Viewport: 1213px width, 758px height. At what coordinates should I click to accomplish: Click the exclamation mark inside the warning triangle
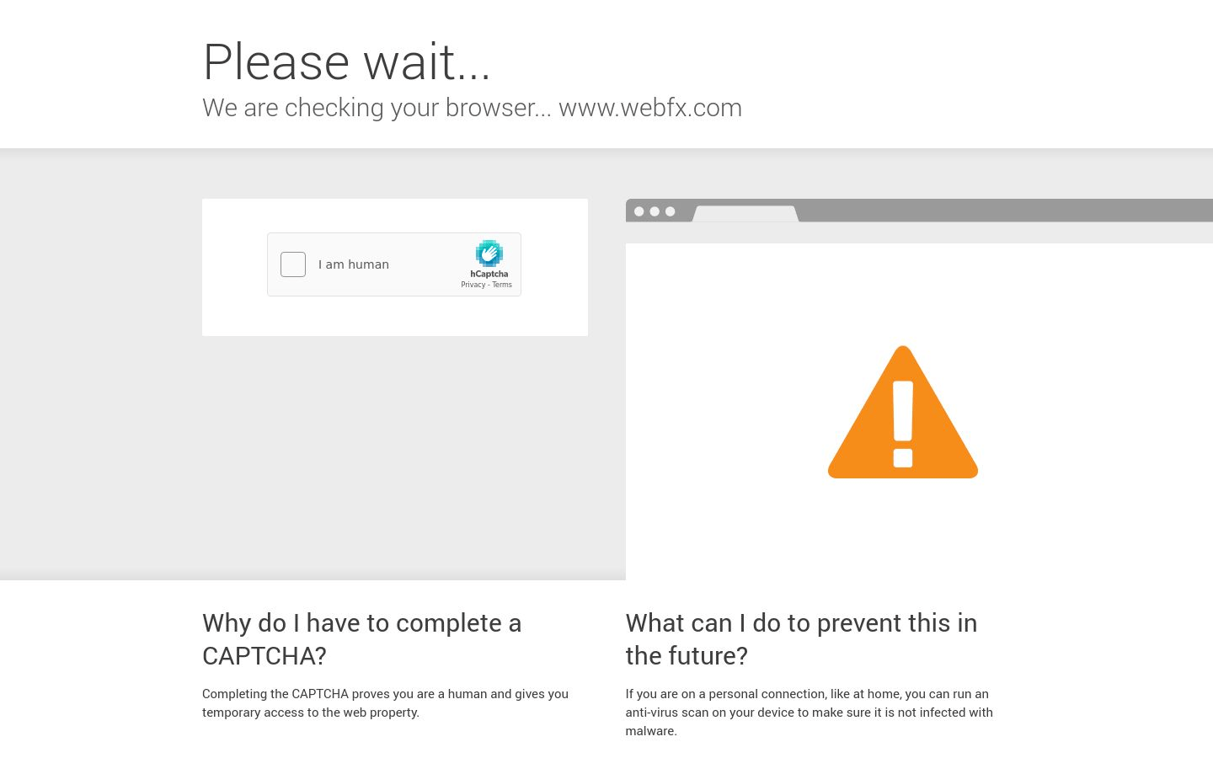903,424
